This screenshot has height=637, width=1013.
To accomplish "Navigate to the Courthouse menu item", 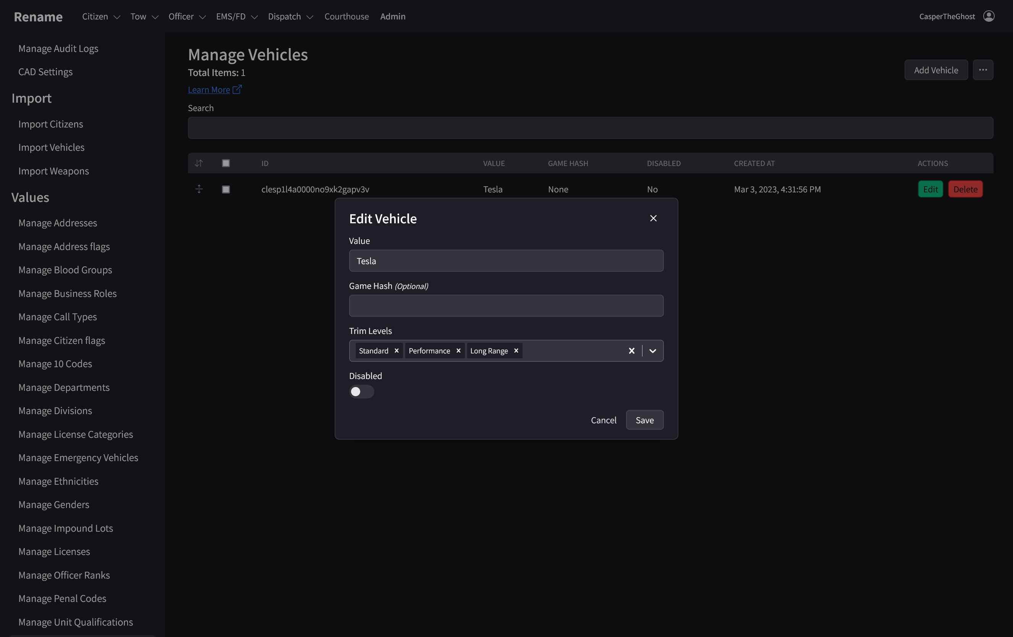I will 346,16.
